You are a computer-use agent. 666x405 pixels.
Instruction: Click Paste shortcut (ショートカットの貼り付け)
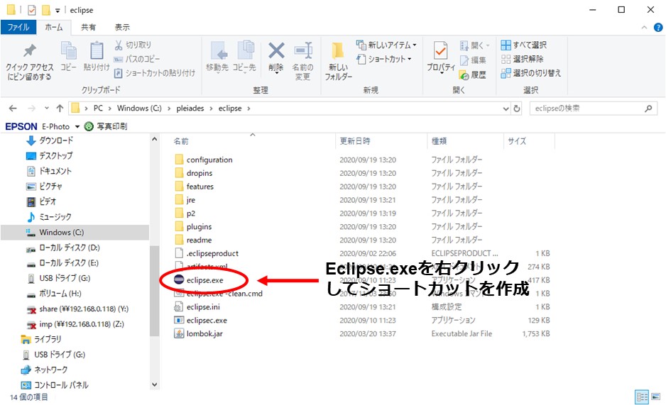click(x=155, y=73)
